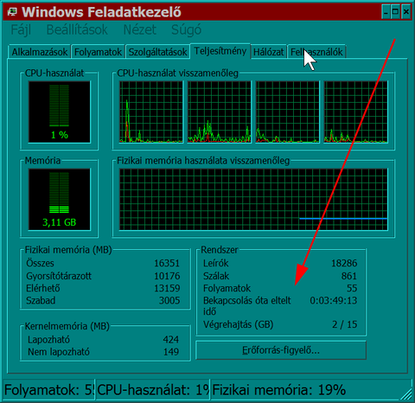Open the Beállítások menu

[77, 29]
